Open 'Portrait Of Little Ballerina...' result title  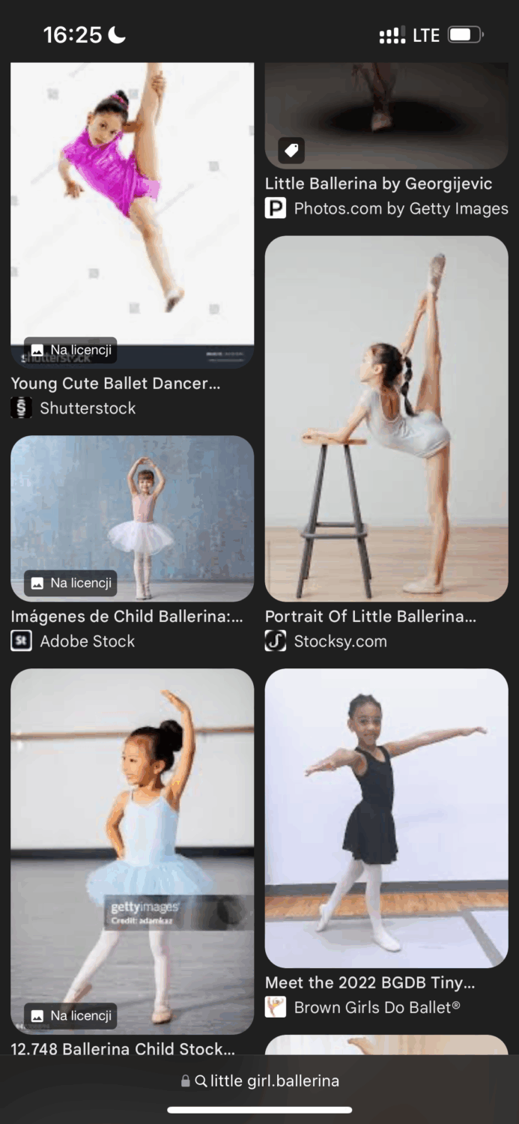click(x=371, y=617)
